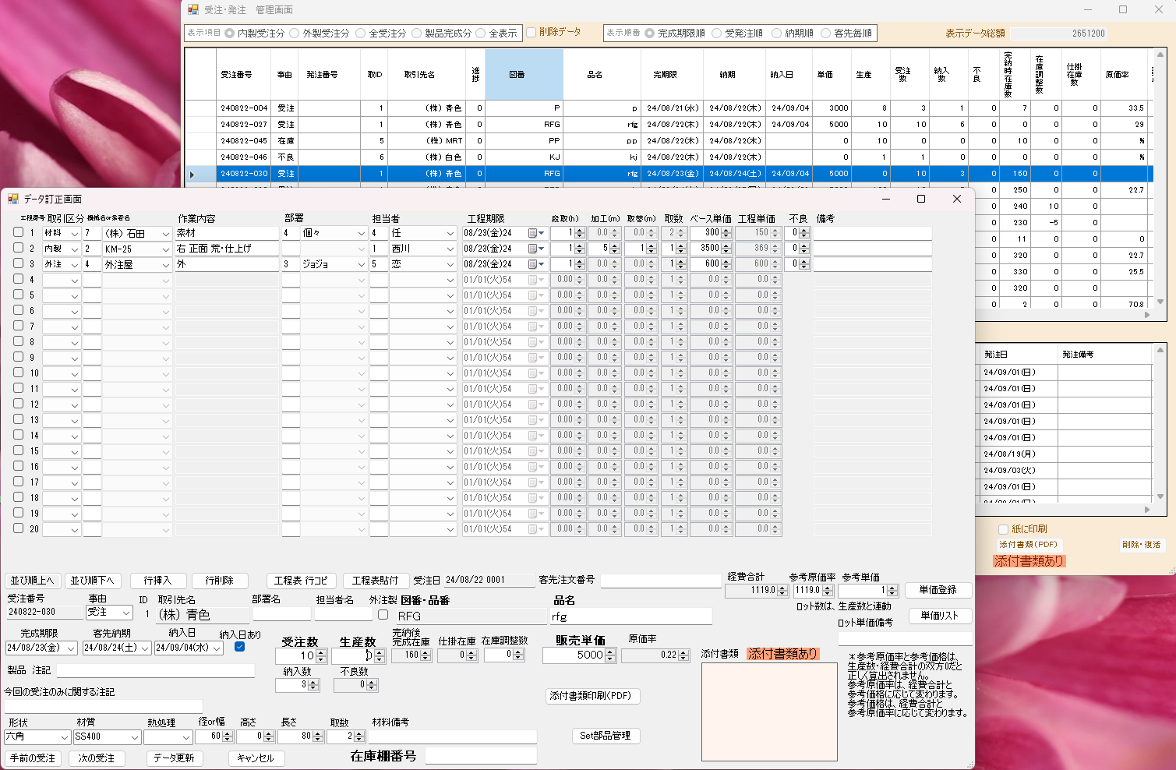
Task: Click データ更新 button
Action: click(175, 758)
